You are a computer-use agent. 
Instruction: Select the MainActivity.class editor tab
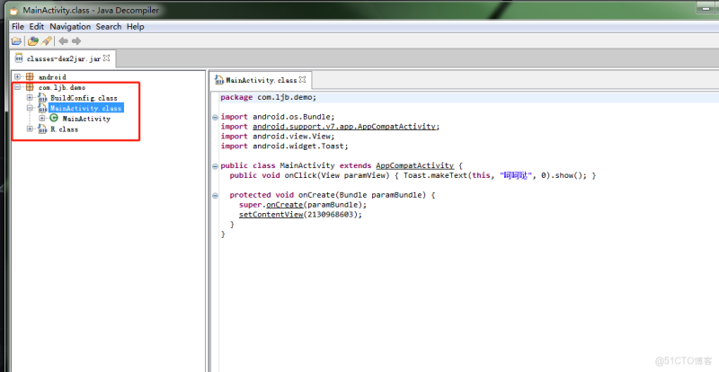(x=262, y=80)
